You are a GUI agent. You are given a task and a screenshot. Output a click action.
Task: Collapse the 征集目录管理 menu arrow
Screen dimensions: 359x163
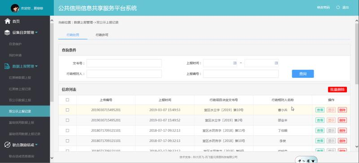(x=36, y=32)
